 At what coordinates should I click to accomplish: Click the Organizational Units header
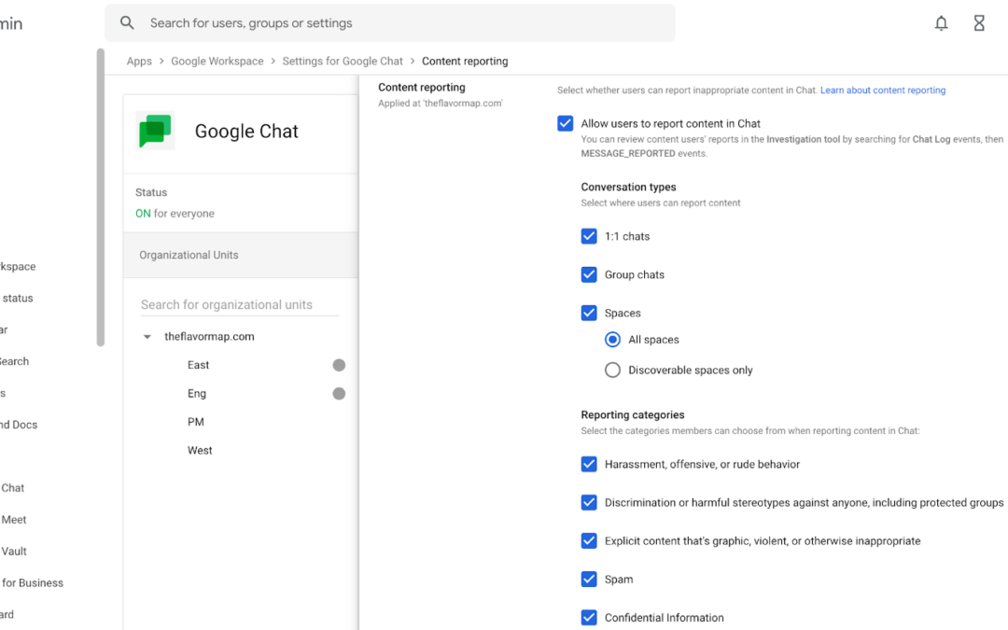[241, 255]
